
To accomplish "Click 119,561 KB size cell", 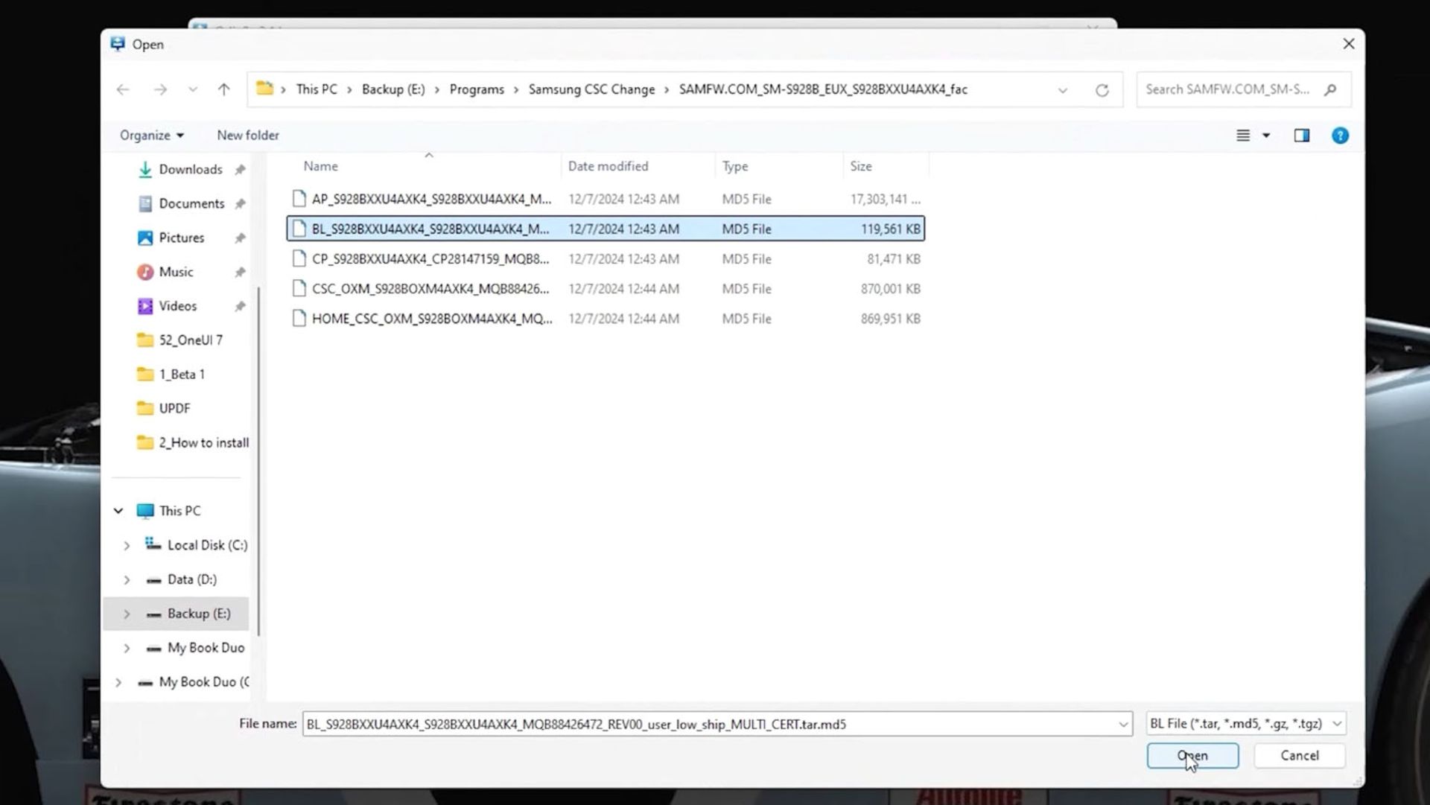I will click(x=890, y=229).
